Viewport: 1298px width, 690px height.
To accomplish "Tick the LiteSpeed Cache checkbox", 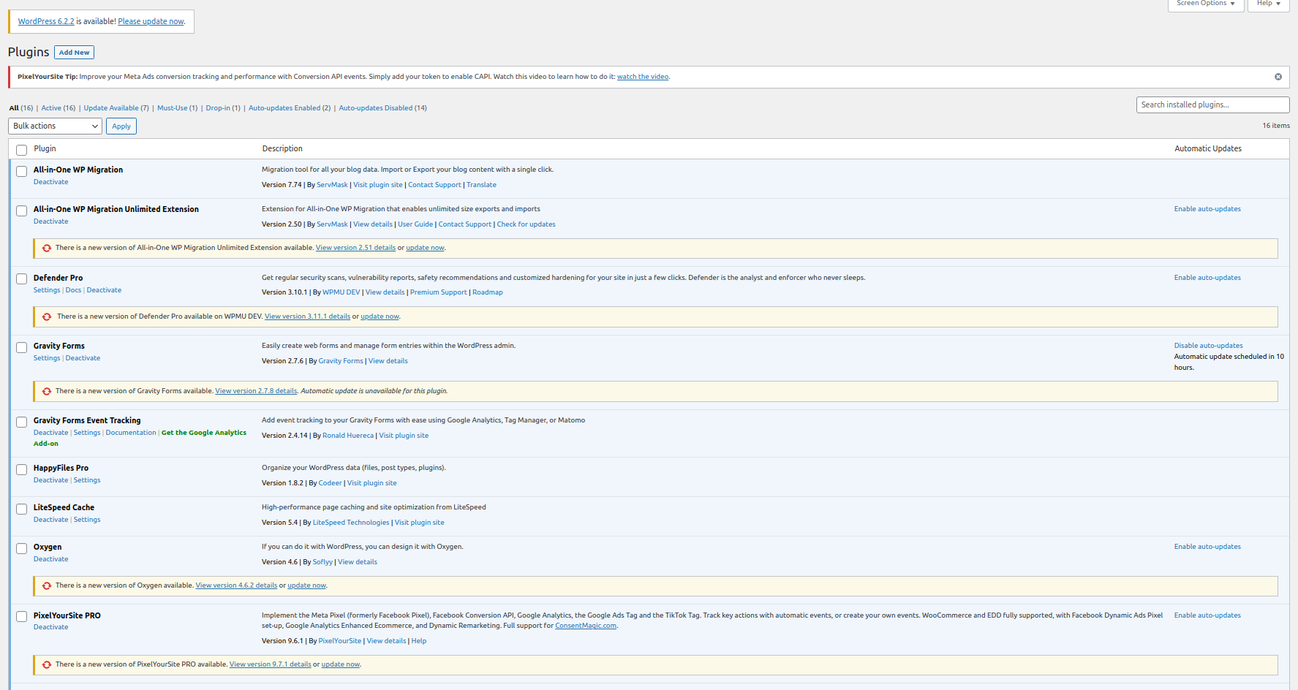I will point(22,509).
